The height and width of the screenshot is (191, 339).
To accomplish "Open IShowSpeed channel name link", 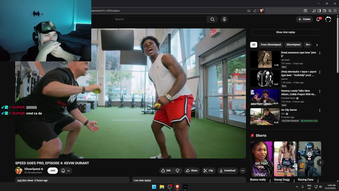I will pos(32,169).
